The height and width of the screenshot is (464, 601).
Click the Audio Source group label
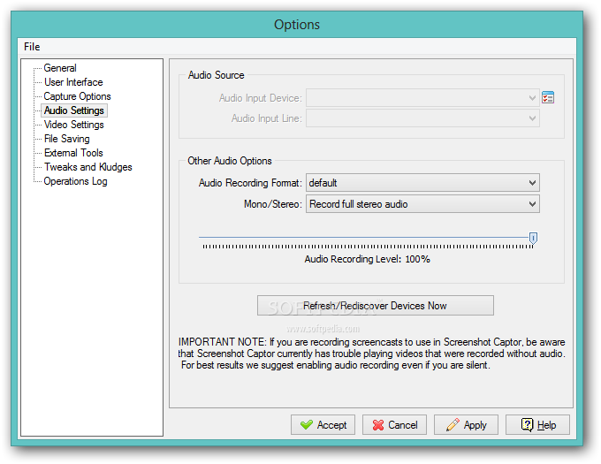(216, 75)
